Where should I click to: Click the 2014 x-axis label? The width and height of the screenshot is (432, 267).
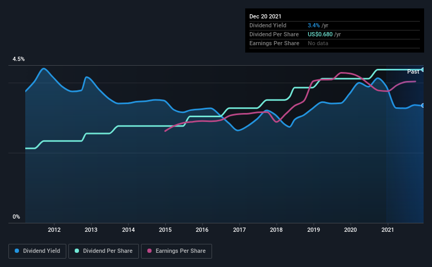coord(128,230)
